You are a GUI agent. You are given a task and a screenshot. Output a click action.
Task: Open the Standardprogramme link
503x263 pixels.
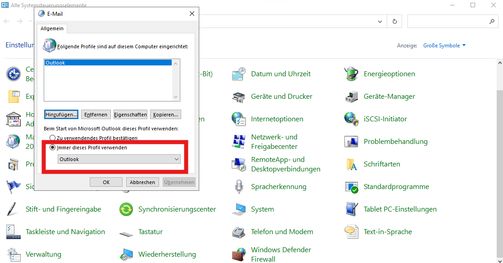pos(396,187)
